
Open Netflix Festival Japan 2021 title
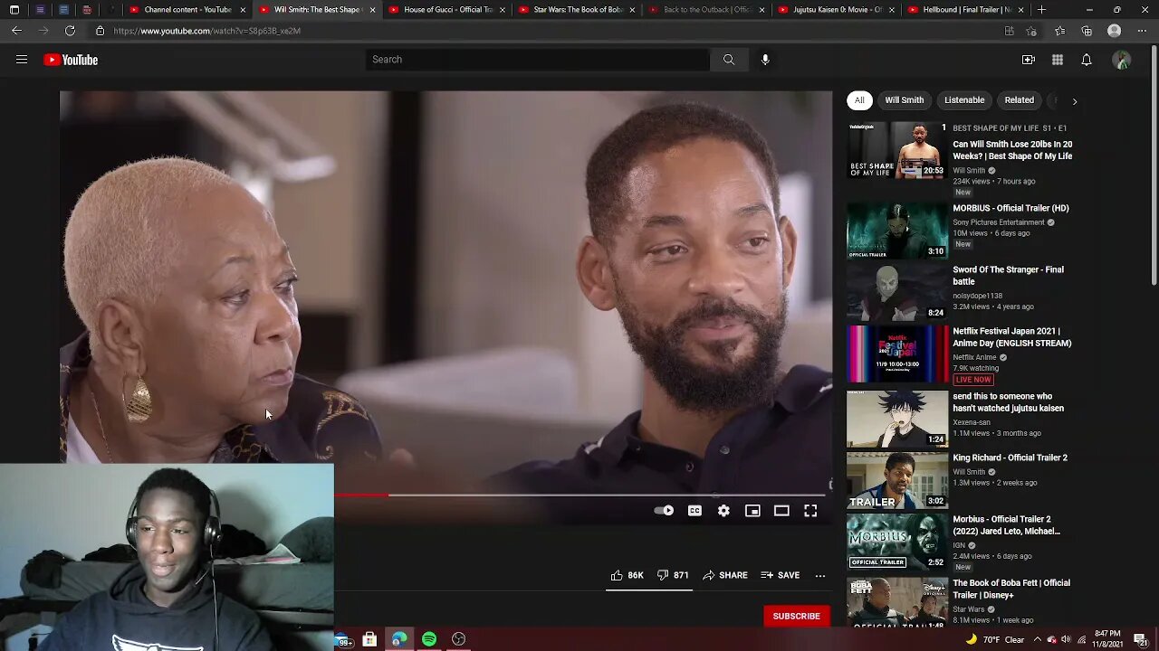pos(1011,337)
